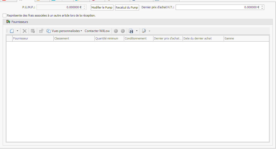Click the magnifier search icon in toolbar
The image size is (276, 149).
point(144,31)
